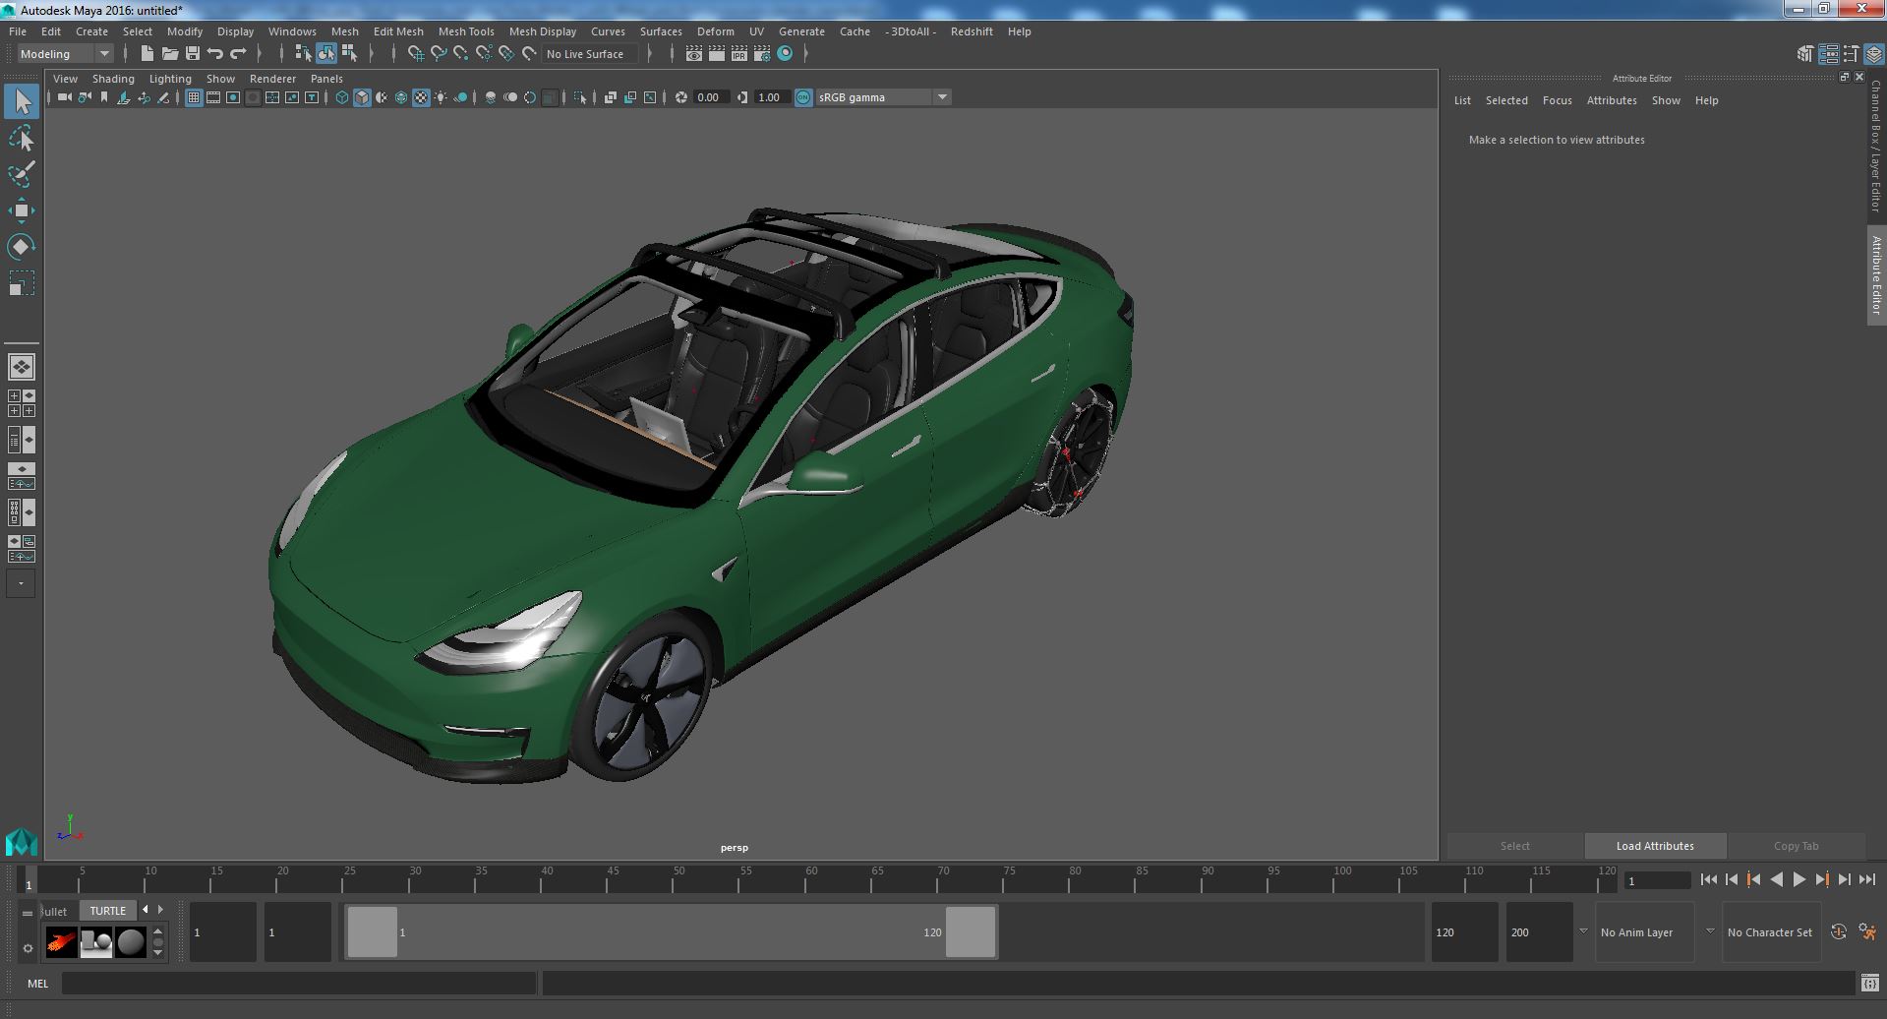Open the Modeling menu set dropdown
The height and width of the screenshot is (1019, 1887).
pyautogui.click(x=65, y=54)
